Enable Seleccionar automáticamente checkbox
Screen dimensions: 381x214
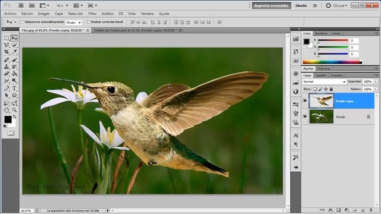pos(23,22)
